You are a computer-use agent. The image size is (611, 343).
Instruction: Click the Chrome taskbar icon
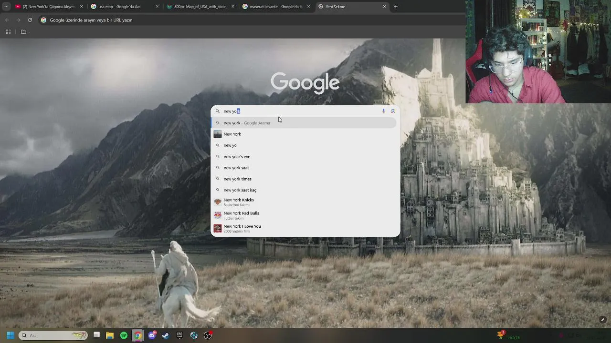[x=137, y=335]
